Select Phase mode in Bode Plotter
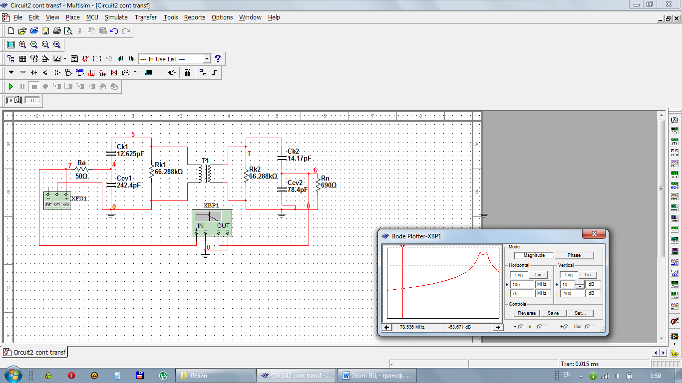 574,255
